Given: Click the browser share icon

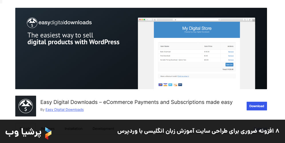Looking at the screenshot, I should [245, 20].
